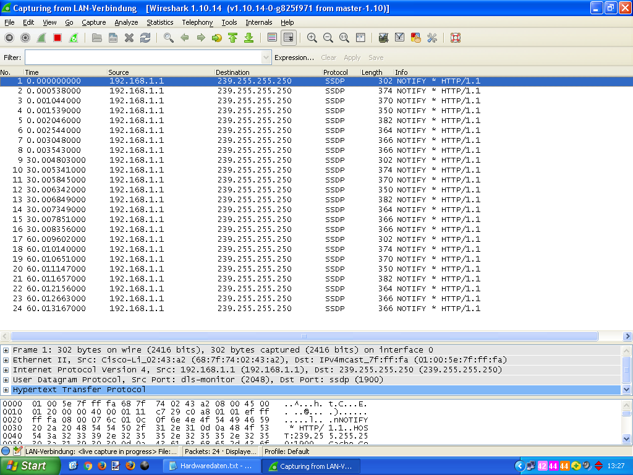Image resolution: width=633 pixels, height=475 pixels.
Task: Toggle auto scroll during live capture
Action: coord(289,38)
